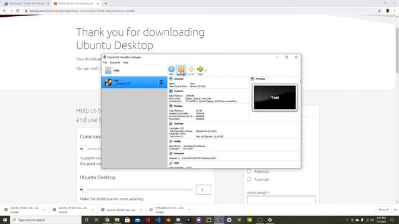This screenshot has height=224, width=399.
Task: Select the Tools entry in VirtualBox
Action: [x=134, y=70]
